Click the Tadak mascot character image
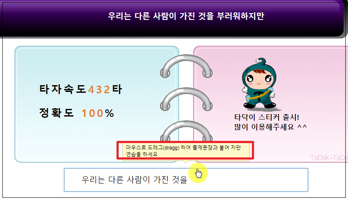 click(260, 84)
